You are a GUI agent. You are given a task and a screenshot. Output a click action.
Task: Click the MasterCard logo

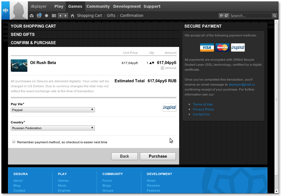222,47
